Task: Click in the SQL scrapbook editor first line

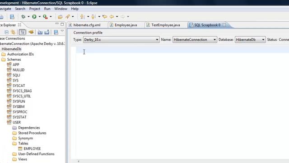Action: (182, 50)
